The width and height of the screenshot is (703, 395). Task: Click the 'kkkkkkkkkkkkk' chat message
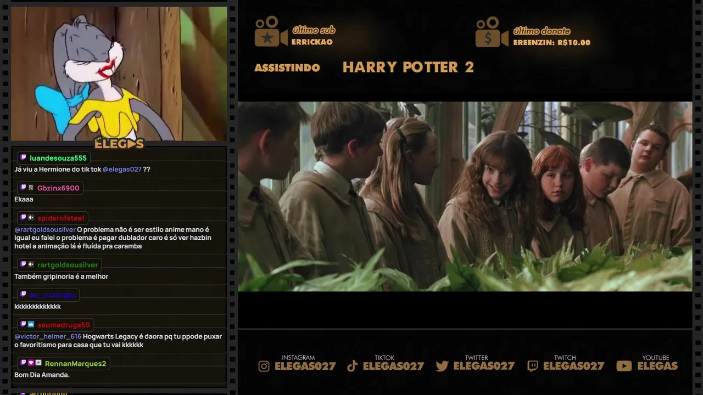click(x=37, y=307)
